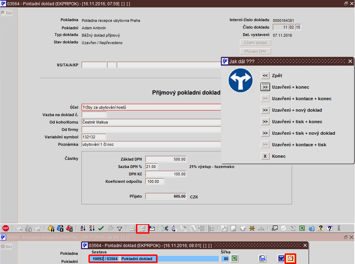
Task: Click the first NS/TA/A/KP field
Action: pyautogui.click(x=94, y=65)
